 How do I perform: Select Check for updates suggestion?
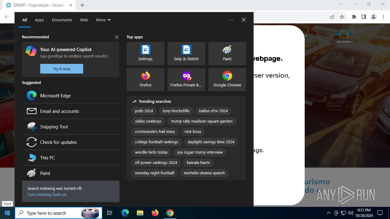(x=70, y=142)
